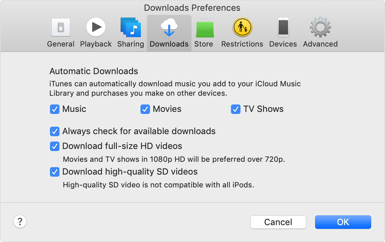Viewport: 385px width, 242px height.
Task: Open Restrictions parental control icon
Action: [x=242, y=27]
